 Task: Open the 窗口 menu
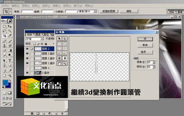click(x=78, y=6)
